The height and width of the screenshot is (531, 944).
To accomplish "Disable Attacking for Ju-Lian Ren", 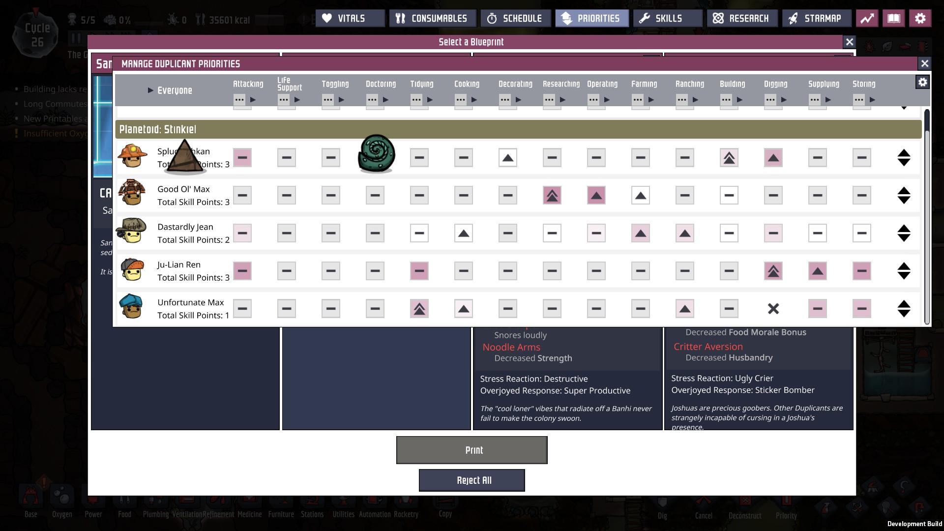I will [x=242, y=271].
